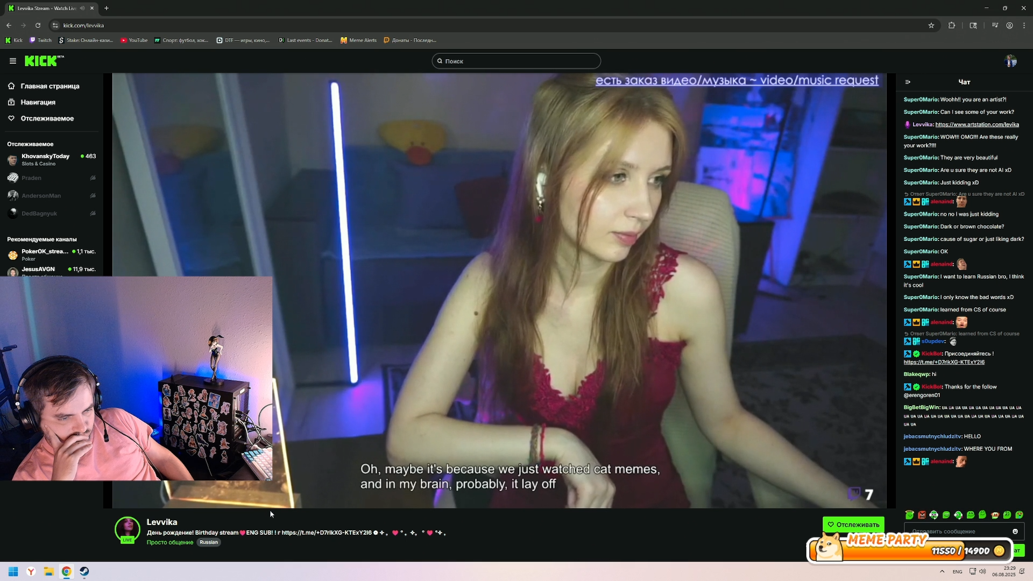Open the artstation.com/levika chat link
The width and height of the screenshot is (1033, 581).
(x=977, y=125)
